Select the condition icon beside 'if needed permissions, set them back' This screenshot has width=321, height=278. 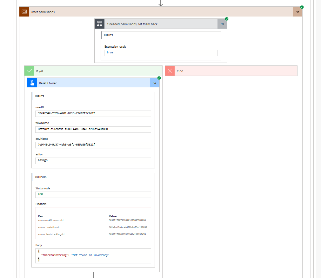(99, 23)
